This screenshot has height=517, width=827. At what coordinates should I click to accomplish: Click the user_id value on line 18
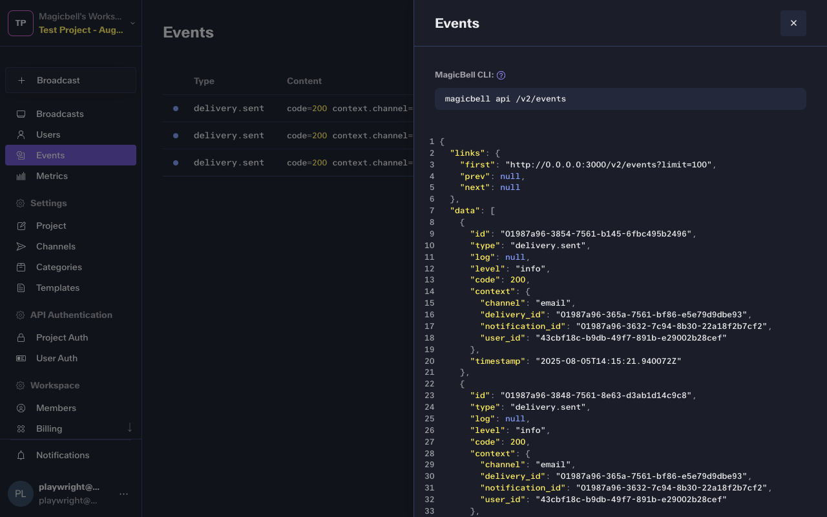pos(631,338)
